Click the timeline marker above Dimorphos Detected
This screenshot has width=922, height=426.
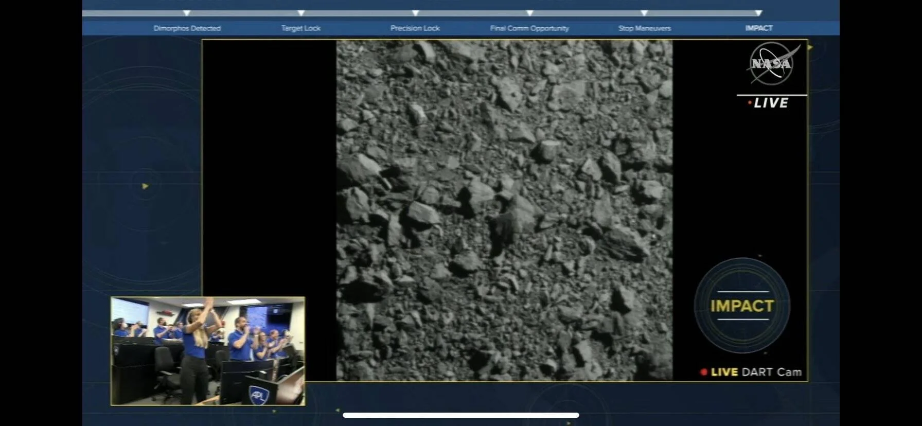(x=187, y=13)
